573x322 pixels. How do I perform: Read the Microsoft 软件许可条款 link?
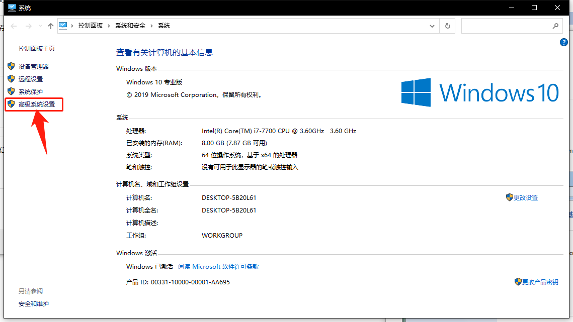point(218,267)
